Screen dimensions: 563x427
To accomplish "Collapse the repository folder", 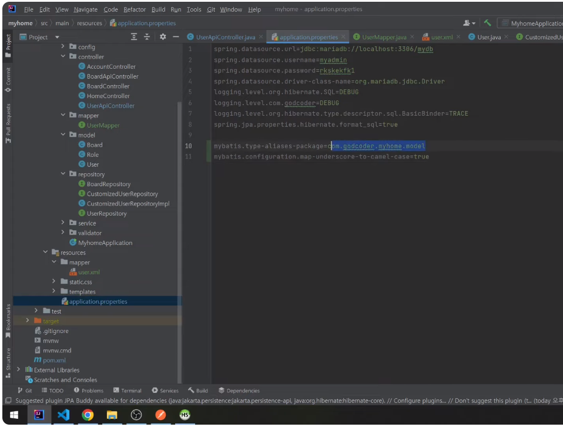I will tap(63, 174).
